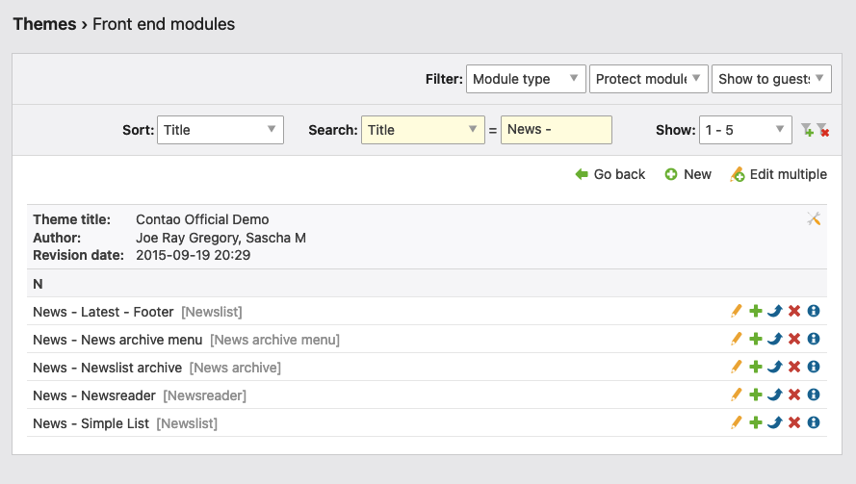This screenshot has width=856, height=484.
Task: Delete the News - News archive menu module
Action: tap(794, 339)
